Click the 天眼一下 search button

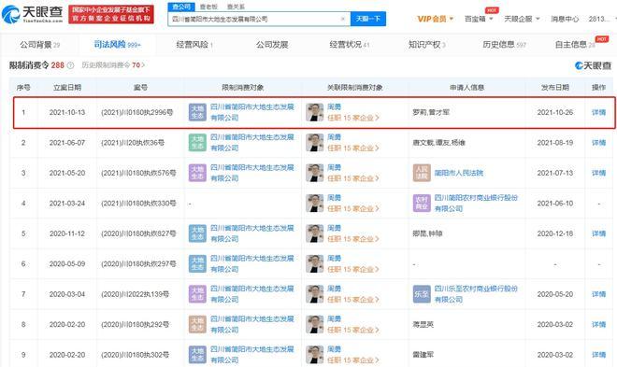[x=368, y=19]
